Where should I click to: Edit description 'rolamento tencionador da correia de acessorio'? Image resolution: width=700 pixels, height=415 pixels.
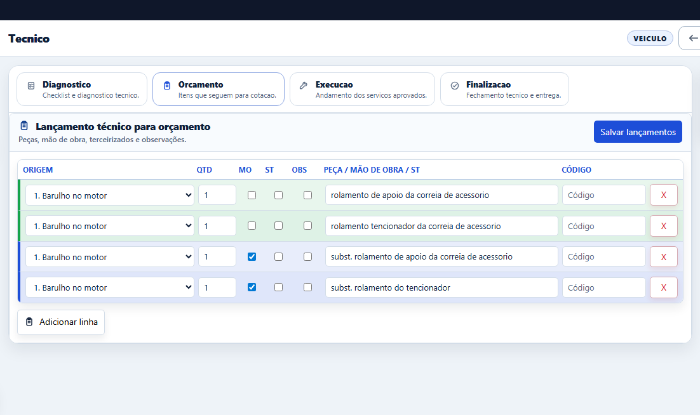[441, 226]
